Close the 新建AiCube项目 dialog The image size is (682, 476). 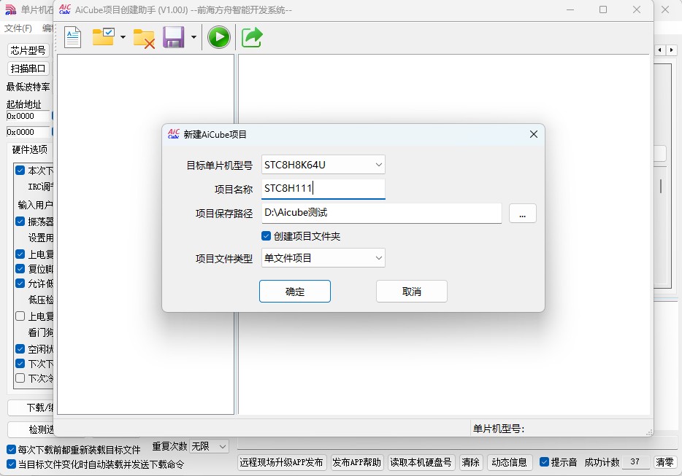(534, 134)
